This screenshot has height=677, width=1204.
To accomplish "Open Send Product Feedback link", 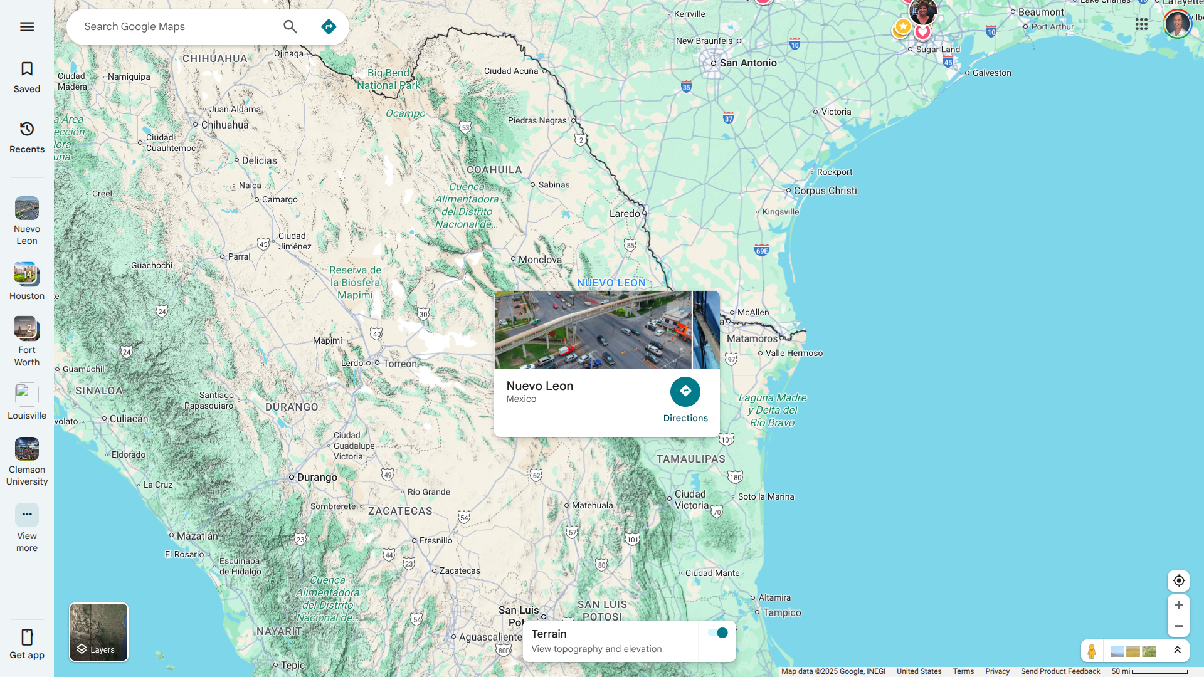I will 1060,671.
